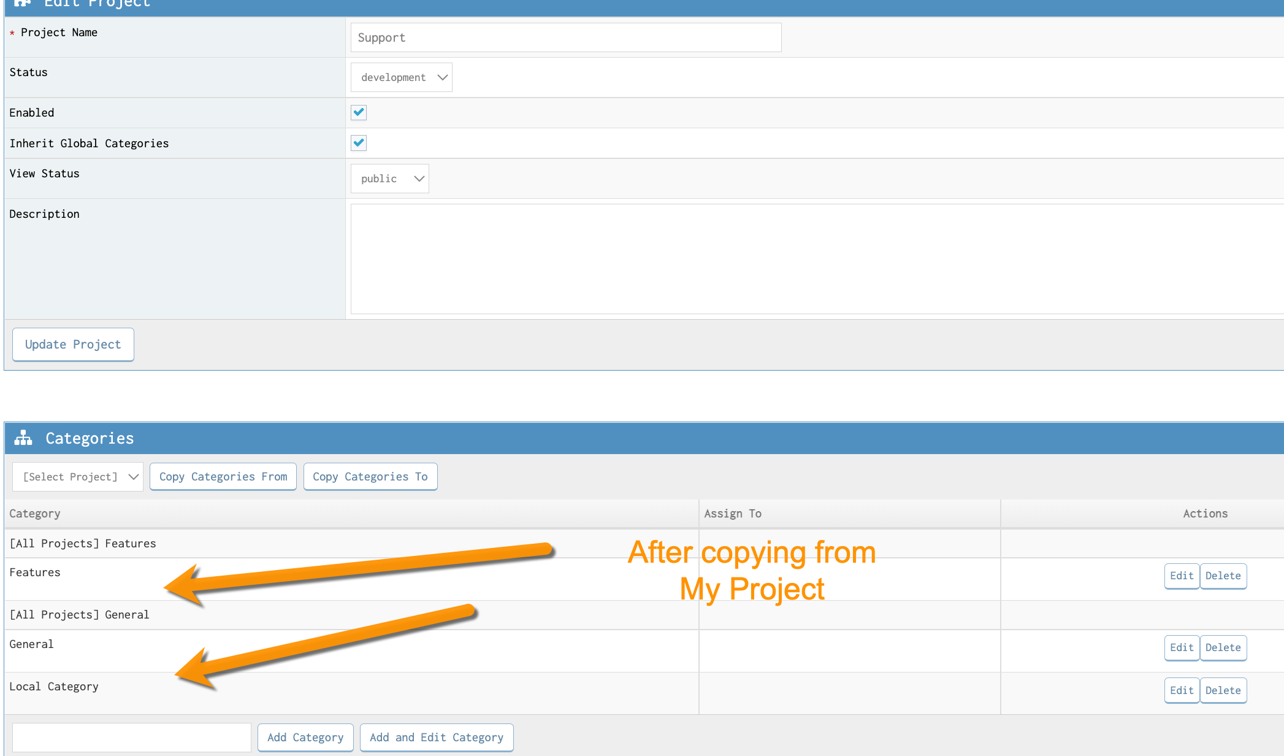
Task: Delete the Local Category row
Action: pyautogui.click(x=1223, y=690)
